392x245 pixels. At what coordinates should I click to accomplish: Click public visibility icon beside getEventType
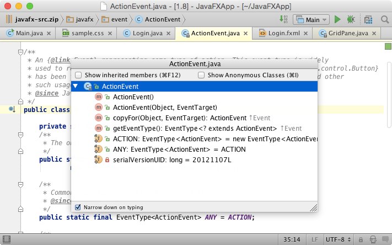108,129
